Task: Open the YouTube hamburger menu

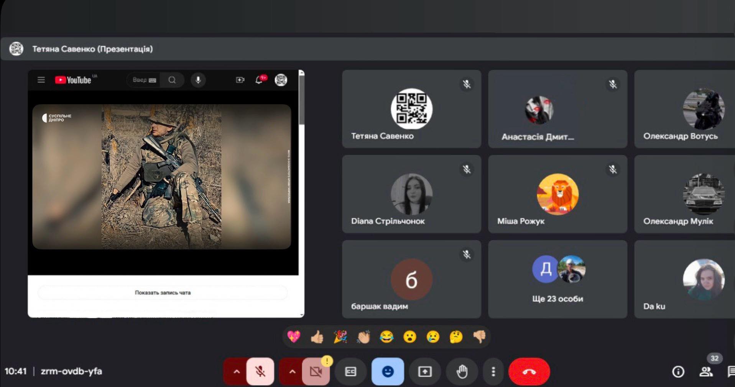Action: 41,80
